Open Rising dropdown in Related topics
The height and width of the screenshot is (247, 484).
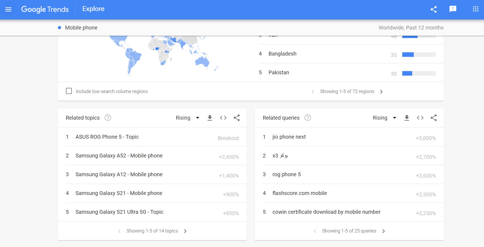click(188, 118)
